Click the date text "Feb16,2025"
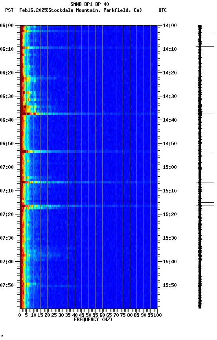The width and height of the screenshot is (217, 340). 33,10
